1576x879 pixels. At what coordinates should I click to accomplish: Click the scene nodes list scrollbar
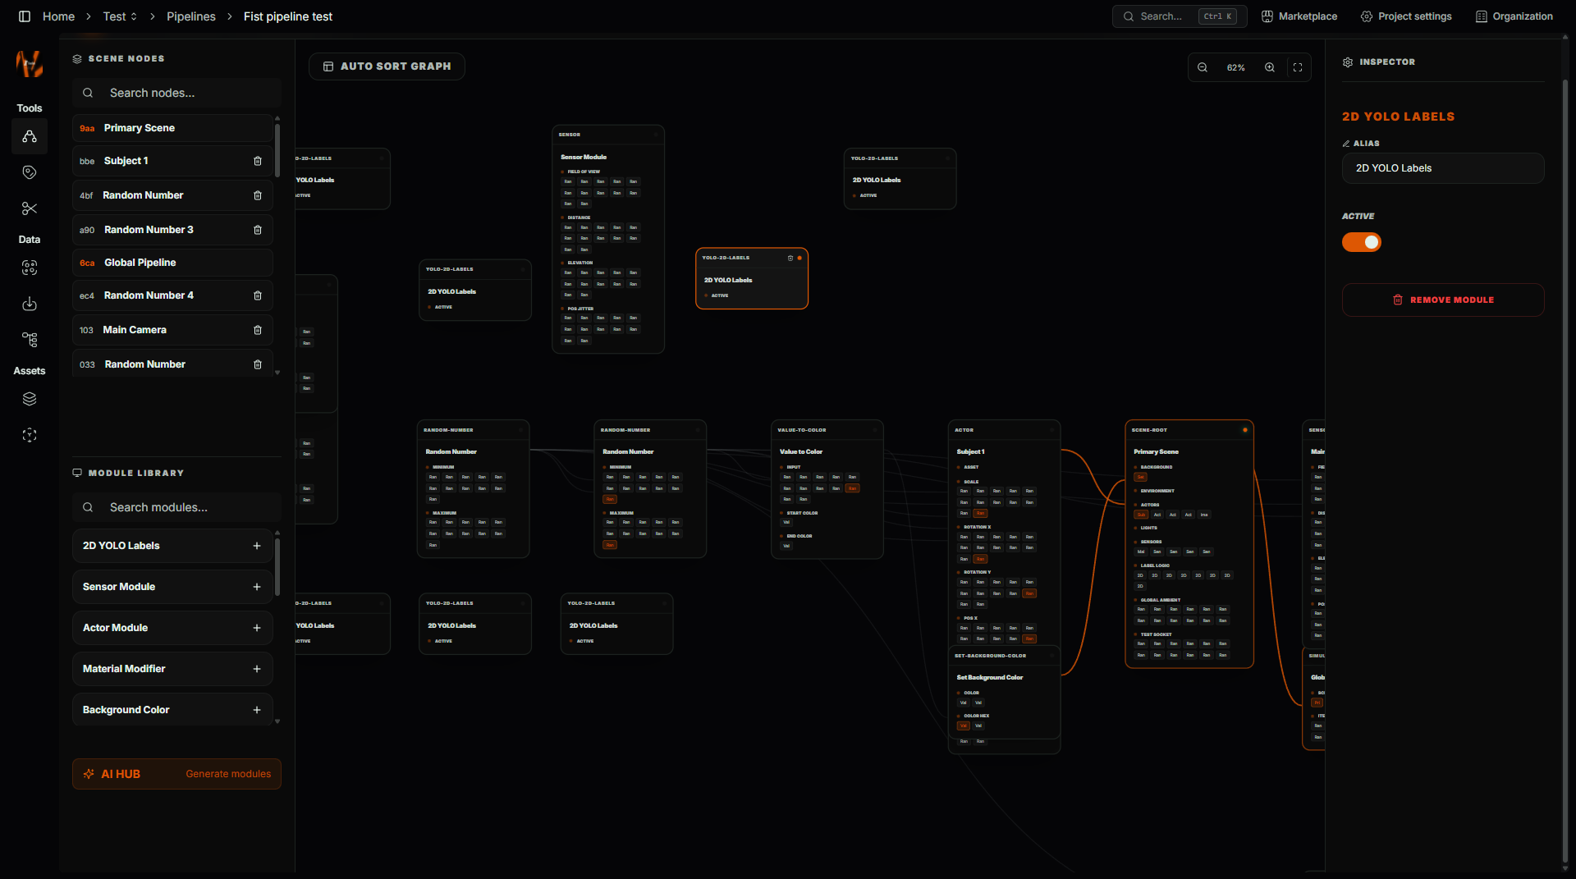point(277,150)
